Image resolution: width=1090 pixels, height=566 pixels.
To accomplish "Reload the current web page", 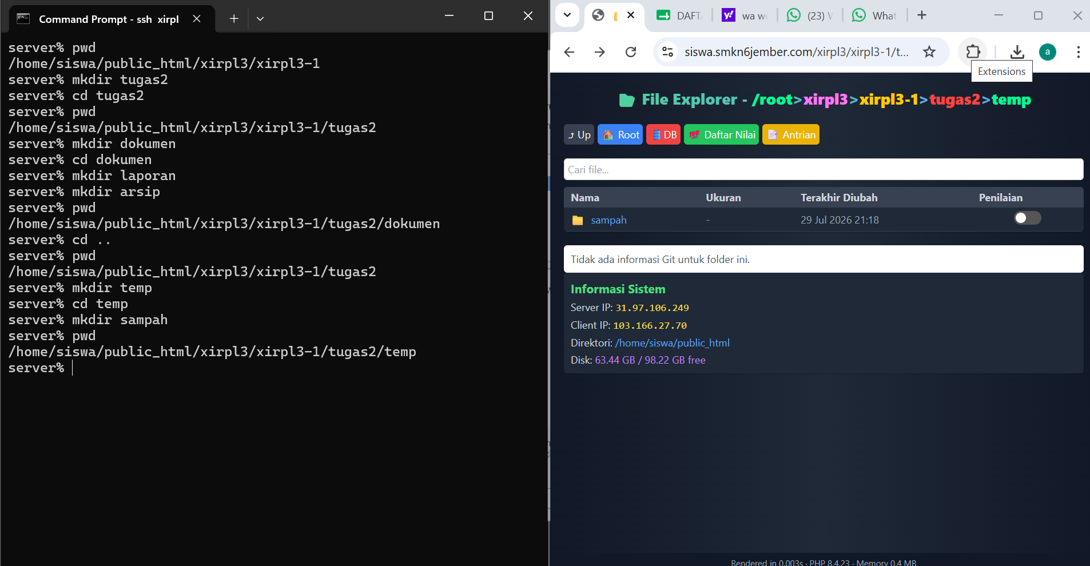I will (631, 52).
